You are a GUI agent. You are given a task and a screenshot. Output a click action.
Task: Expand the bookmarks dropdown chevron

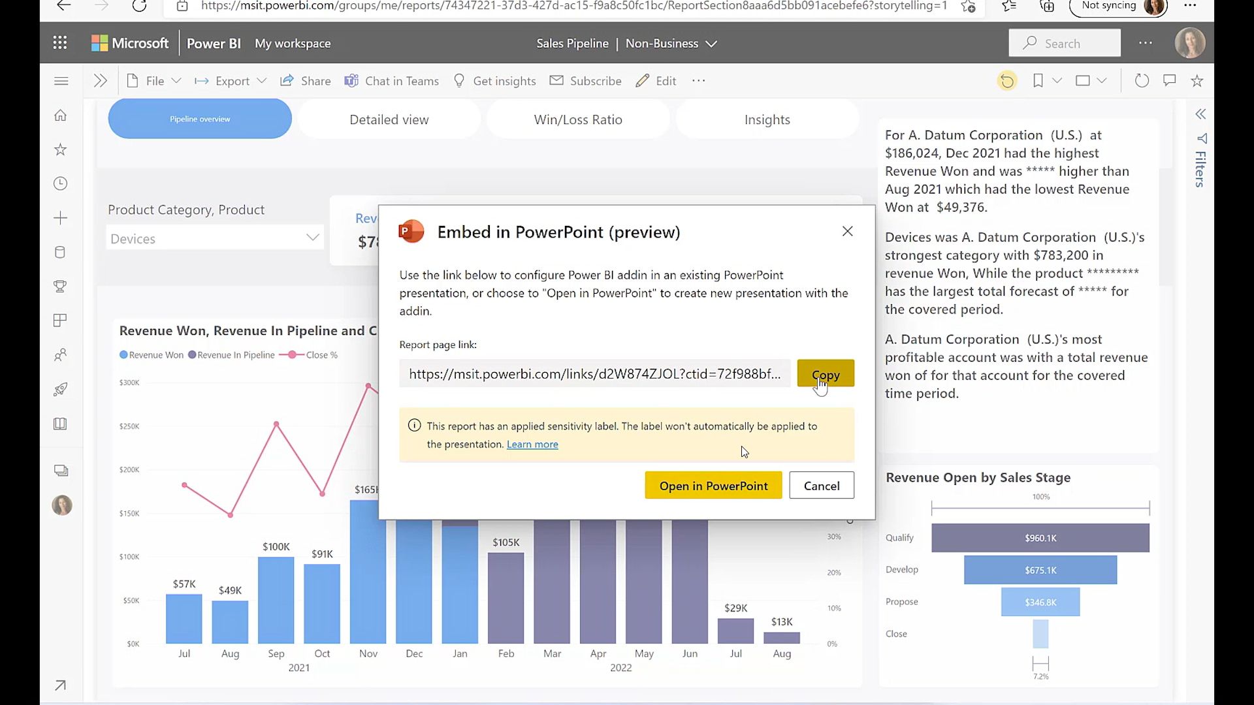[x=1057, y=81]
